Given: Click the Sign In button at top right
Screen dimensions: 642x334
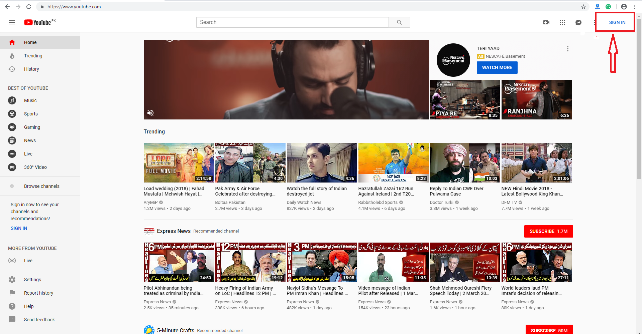Looking at the screenshot, I should coord(617,22).
